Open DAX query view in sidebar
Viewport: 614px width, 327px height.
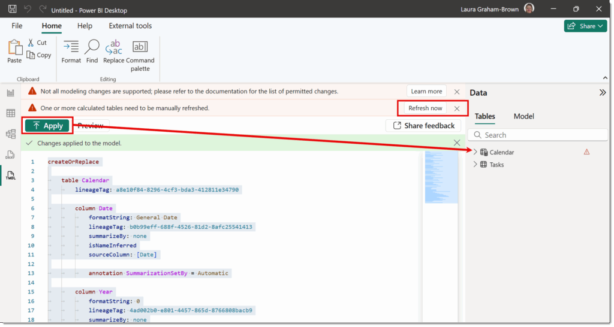click(x=11, y=155)
